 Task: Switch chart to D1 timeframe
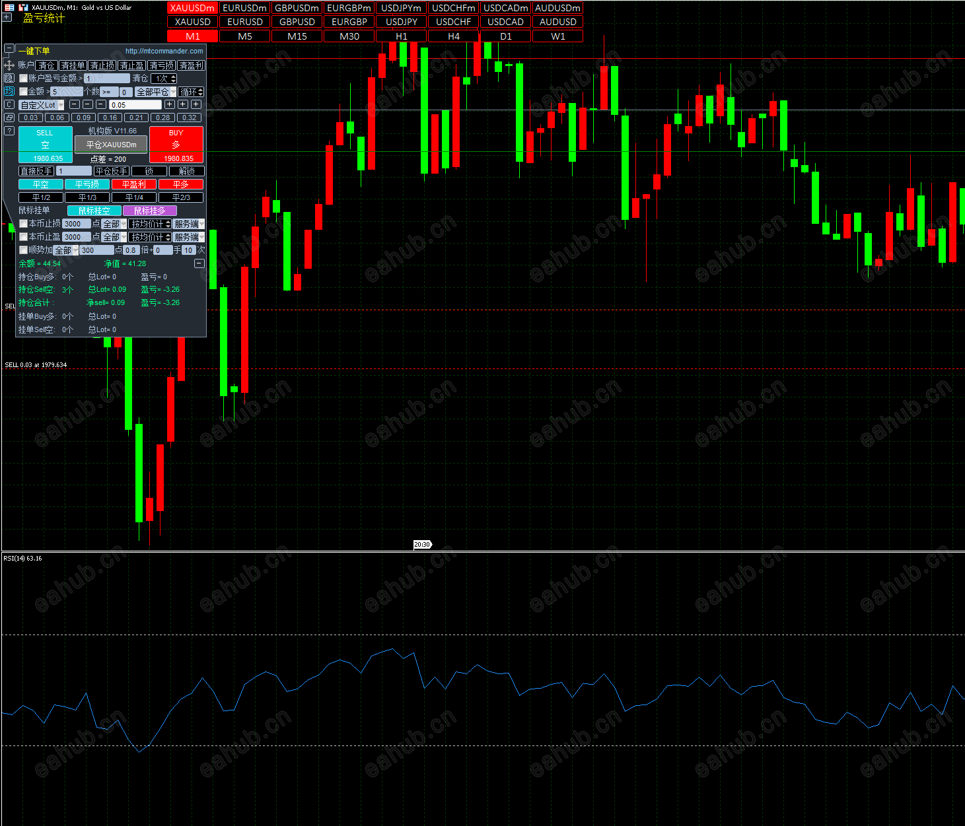[506, 36]
